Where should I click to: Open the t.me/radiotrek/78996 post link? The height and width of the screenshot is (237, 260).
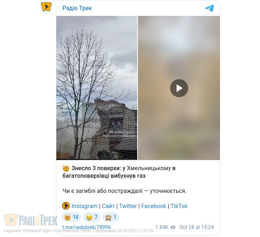(x=87, y=227)
